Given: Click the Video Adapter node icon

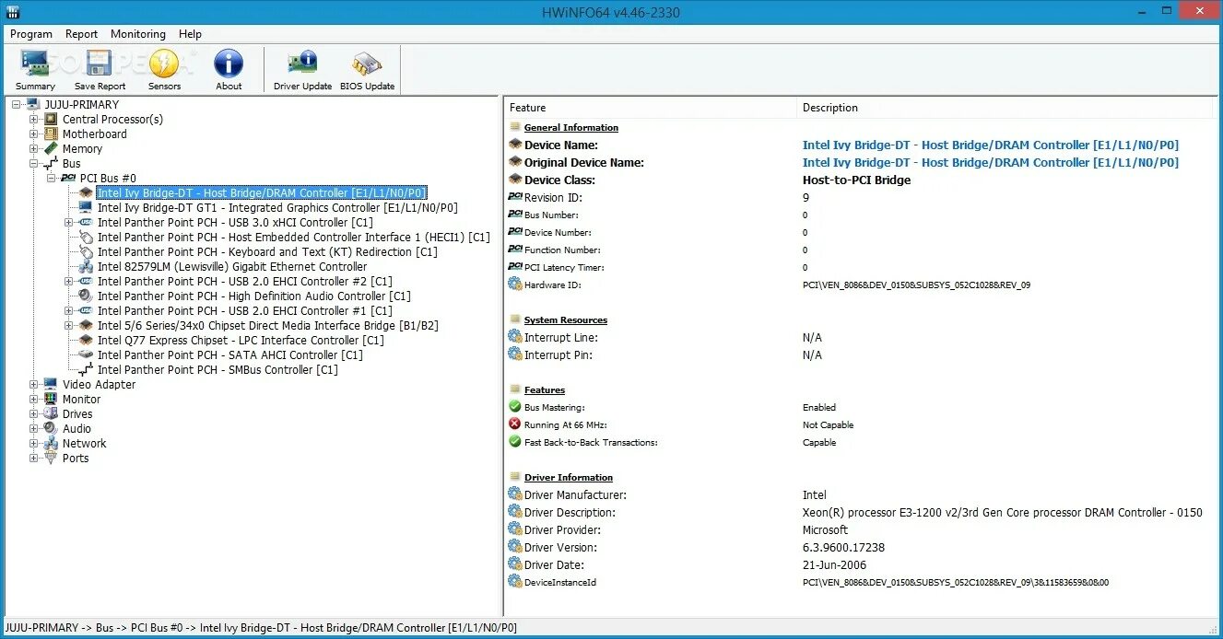Looking at the screenshot, I should pos(52,384).
